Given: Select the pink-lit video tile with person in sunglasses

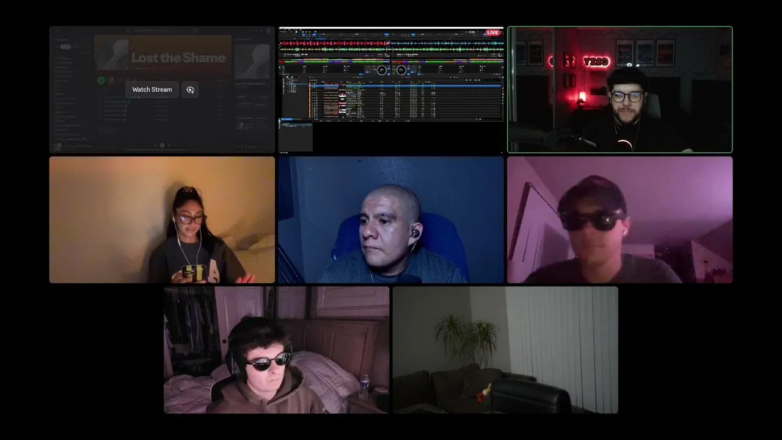Looking at the screenshot, I should coord(619,220).
